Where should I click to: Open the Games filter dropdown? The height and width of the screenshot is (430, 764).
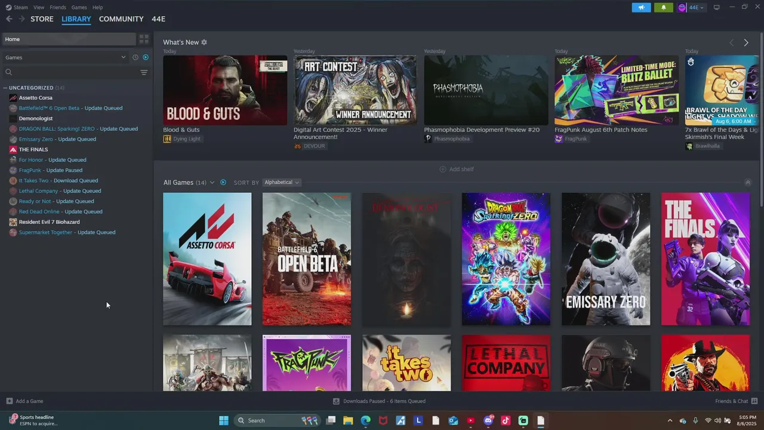click(x=66, y=57)
